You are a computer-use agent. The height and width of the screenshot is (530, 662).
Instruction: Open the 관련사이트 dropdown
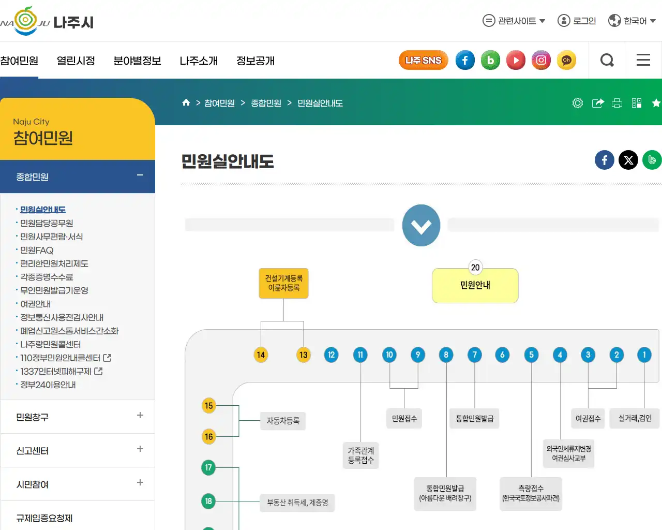pos(514,21)
